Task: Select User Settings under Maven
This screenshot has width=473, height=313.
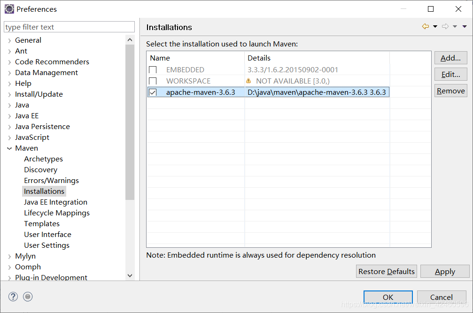Action: pos(47,245)
